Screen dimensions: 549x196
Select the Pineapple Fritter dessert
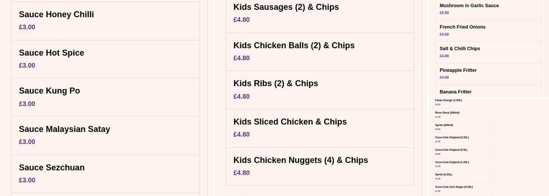pyautogui.click(x=488, y=74)
